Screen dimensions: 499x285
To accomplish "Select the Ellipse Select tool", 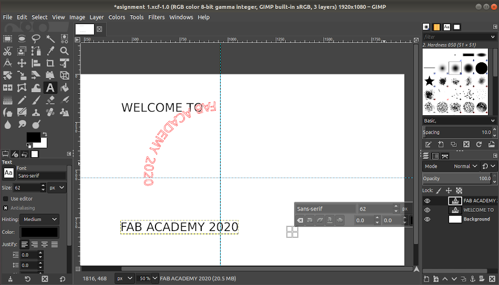I will [22, 39].
